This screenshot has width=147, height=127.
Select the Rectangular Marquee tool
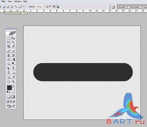(x=8, y=38)
